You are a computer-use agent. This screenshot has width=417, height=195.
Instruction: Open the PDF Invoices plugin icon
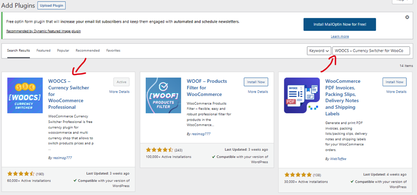pos(302,95)
